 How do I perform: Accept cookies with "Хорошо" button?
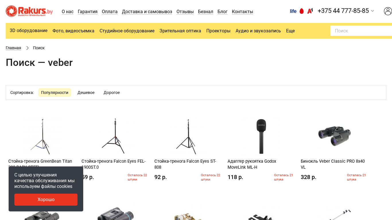coord(46,199)
